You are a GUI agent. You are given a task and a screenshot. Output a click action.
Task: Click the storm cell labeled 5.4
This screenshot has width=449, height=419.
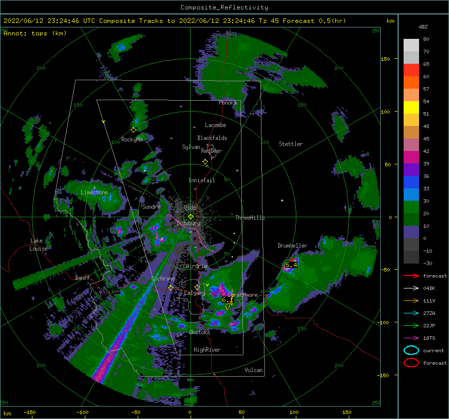[291, 265]
